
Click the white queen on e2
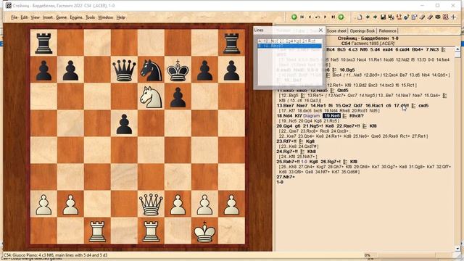tap(152, 204)
